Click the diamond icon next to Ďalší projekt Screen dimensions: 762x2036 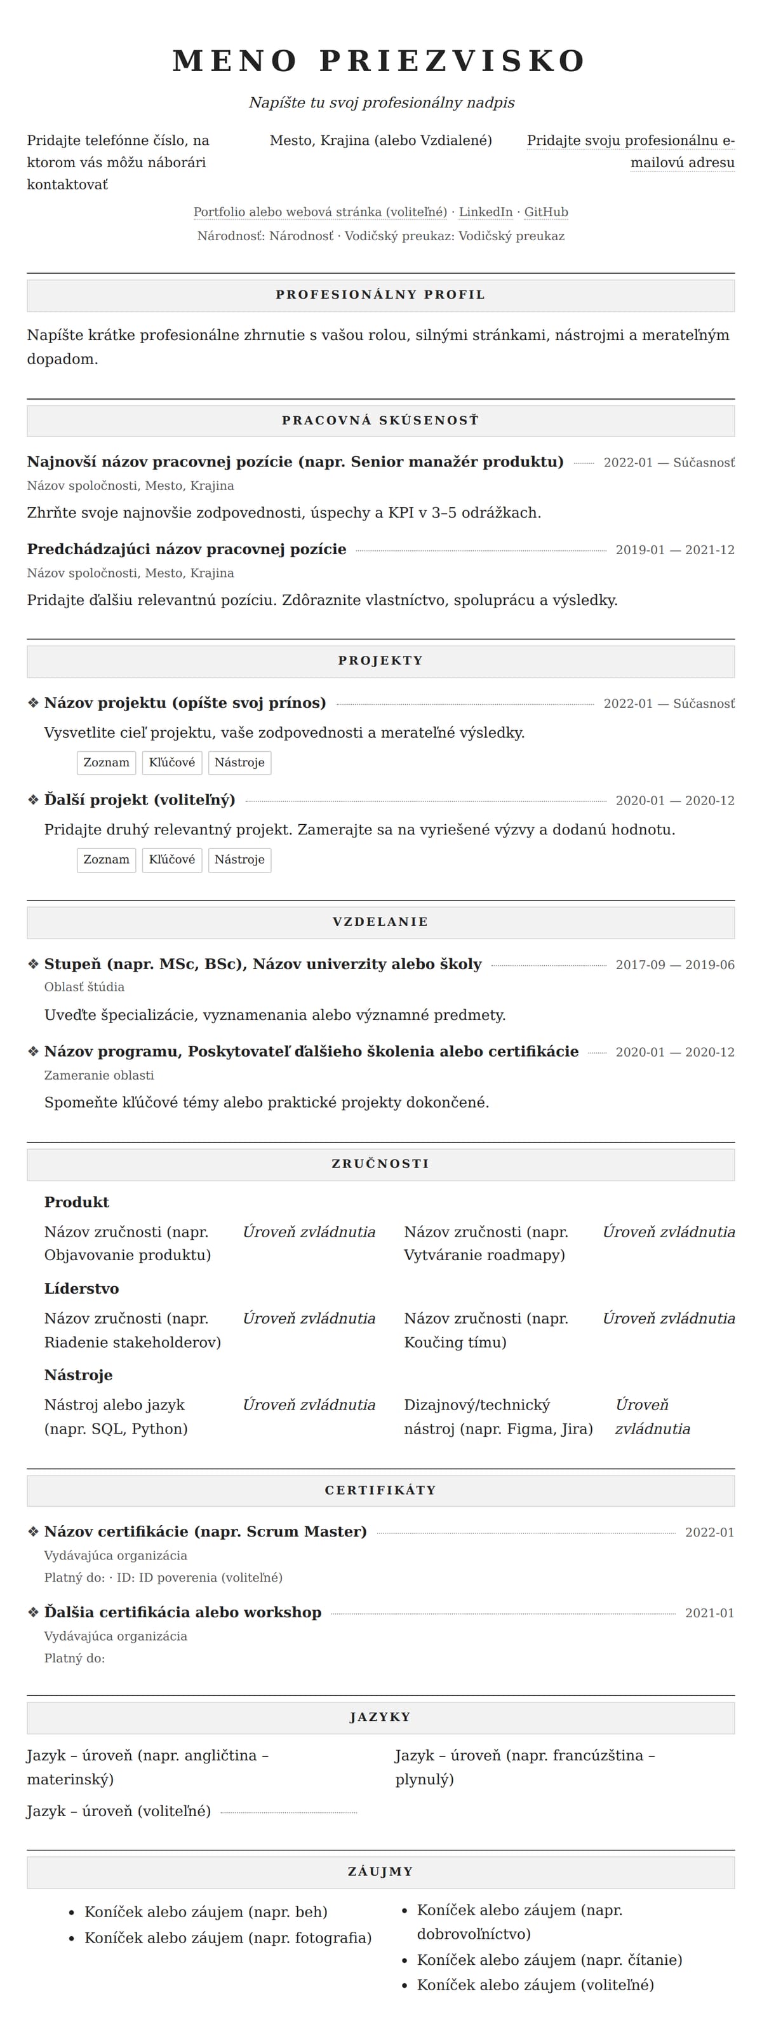click(33, 800)
